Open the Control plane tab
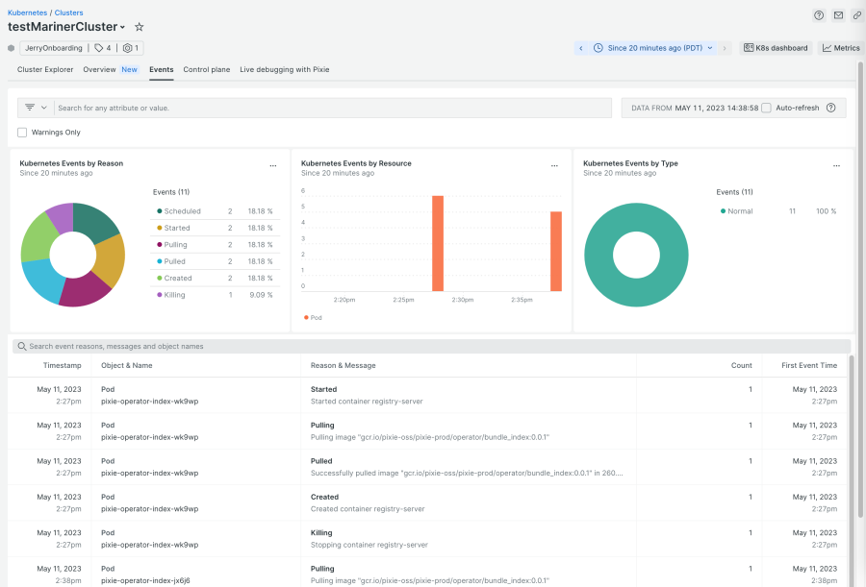 coord(206,69)
